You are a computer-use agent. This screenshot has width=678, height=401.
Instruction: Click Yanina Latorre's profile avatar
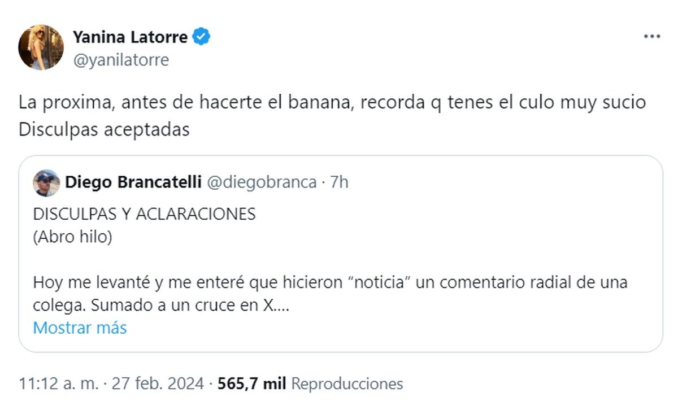[41, 47]
